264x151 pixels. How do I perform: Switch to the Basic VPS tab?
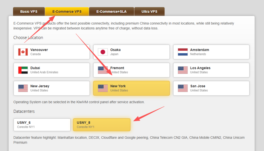[x=29, y=12]
